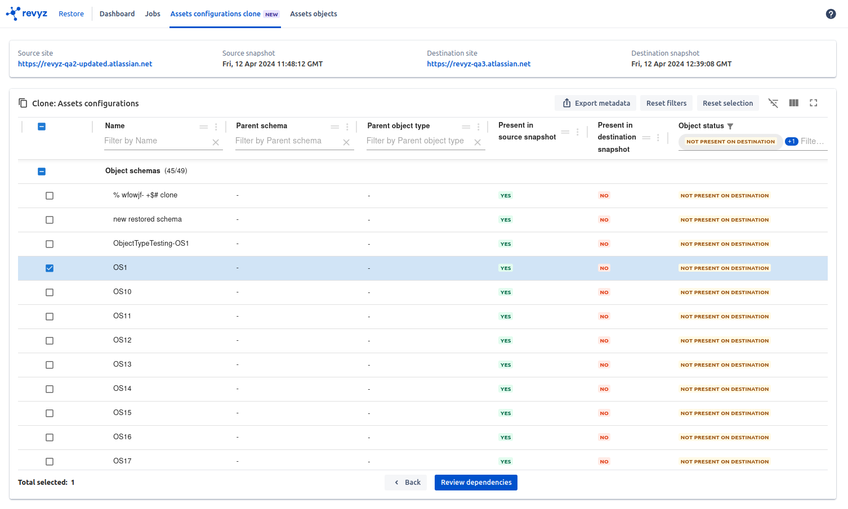This screenshot has height=509, width=848.
Task: Click the 'new restored schema' name cell
Action: [148, 219]
